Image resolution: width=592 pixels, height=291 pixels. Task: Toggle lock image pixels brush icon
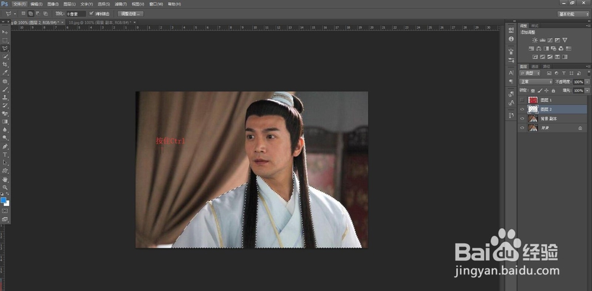pos(540,90)
